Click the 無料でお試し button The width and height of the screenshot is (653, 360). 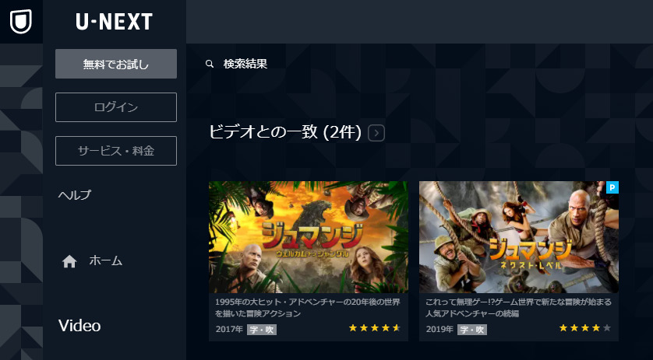(116, 64)
